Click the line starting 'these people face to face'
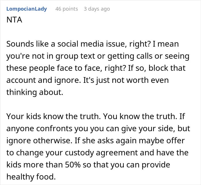The image size is (201, 185). pos(96,68)
